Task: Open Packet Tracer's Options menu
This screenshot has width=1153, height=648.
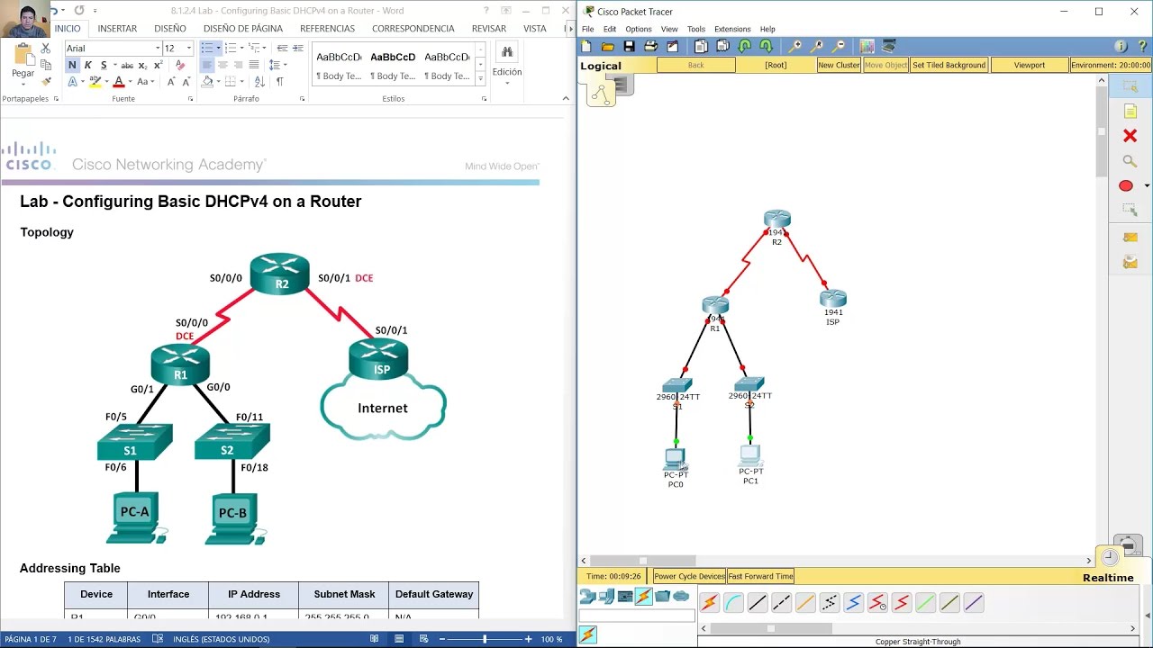Action: [639, 29]
